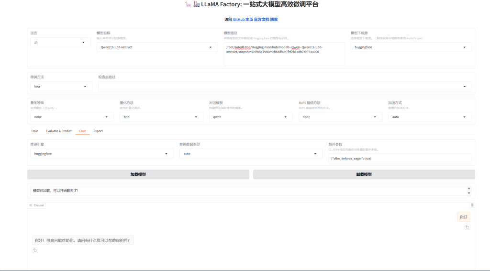
Task: Switch to the Evaluate & Predict tab
Action: [x=59, y=131]
